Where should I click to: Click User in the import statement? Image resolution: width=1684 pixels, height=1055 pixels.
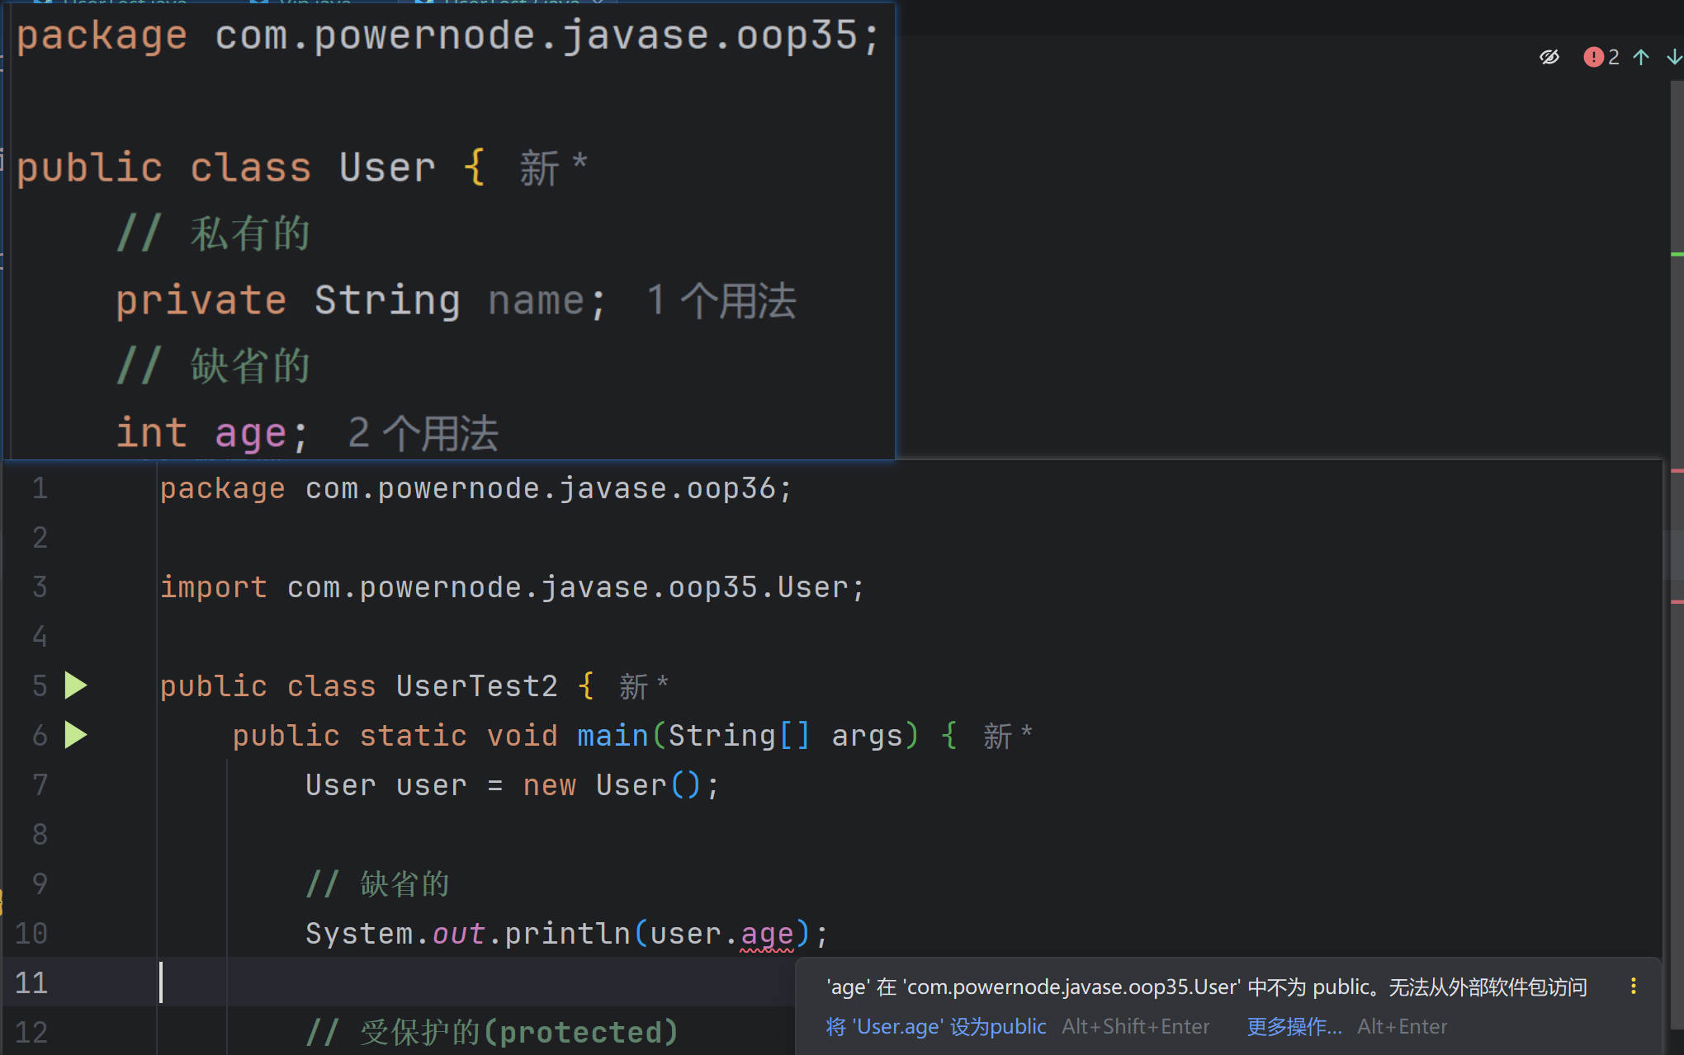point(812,587)
